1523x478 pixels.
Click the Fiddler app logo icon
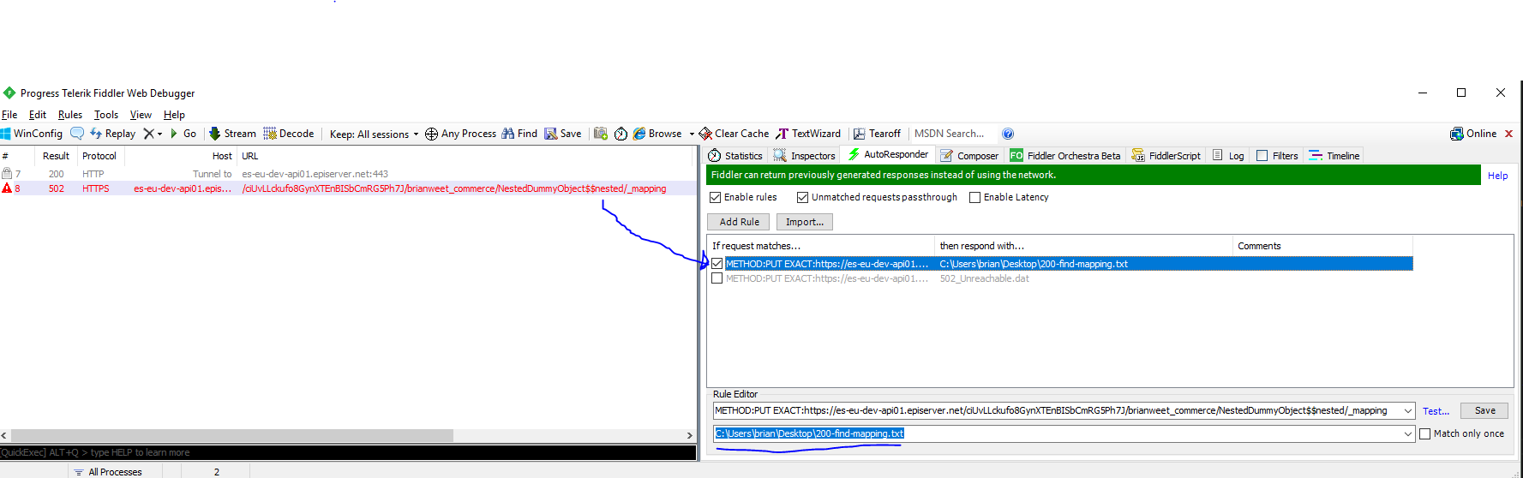[x=9, y=93]
